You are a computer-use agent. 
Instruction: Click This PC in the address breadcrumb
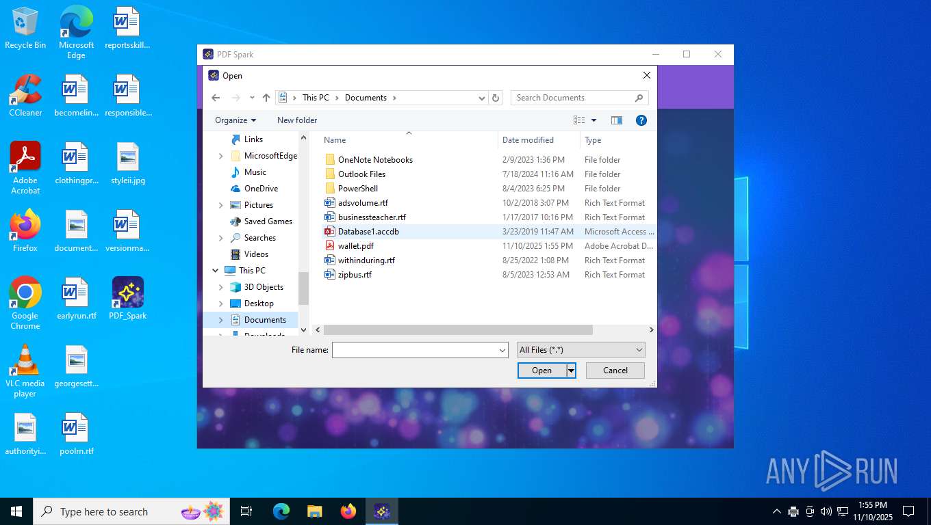coord(316,98)
